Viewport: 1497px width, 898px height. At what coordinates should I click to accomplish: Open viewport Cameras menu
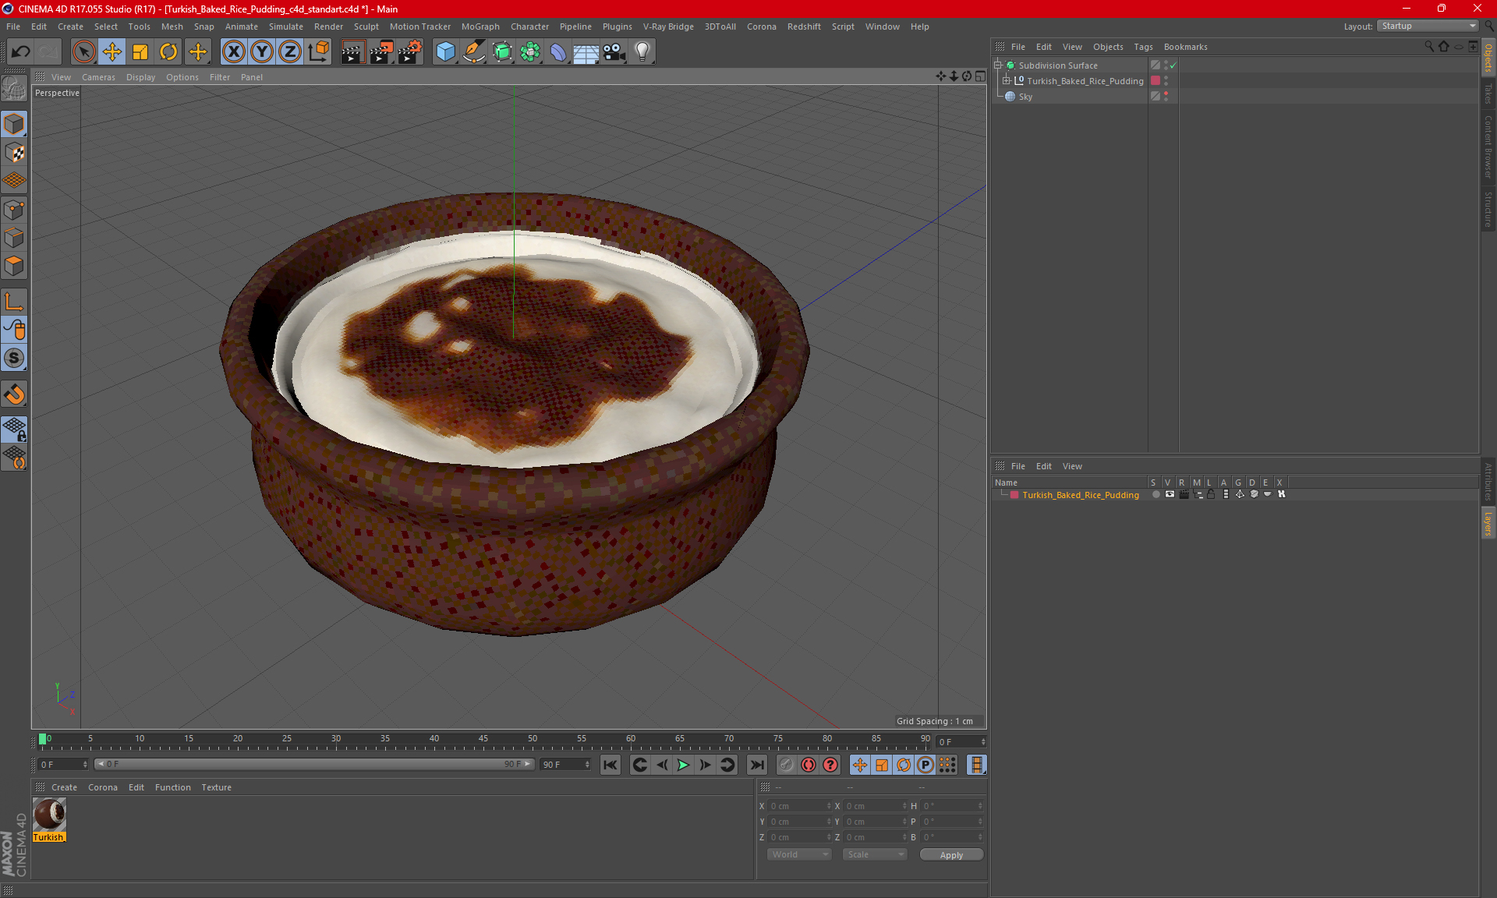click(x=98, y=77)
